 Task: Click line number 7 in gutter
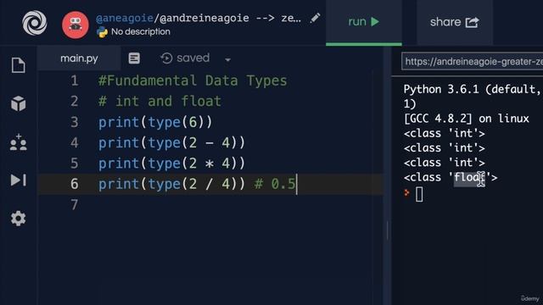(x=75, y=204)
